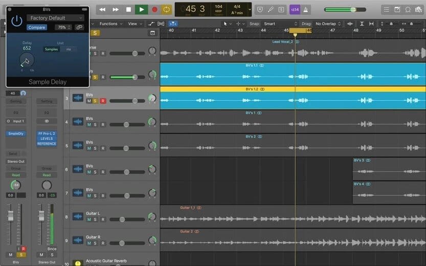Click the secondary marquee tool icon
426x266 pixels.
[238, 24]
